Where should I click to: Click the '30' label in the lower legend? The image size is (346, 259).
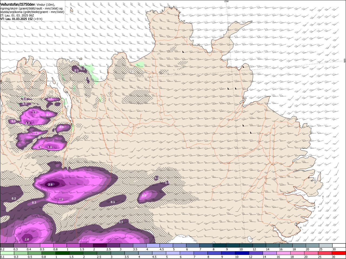(334, 257)
